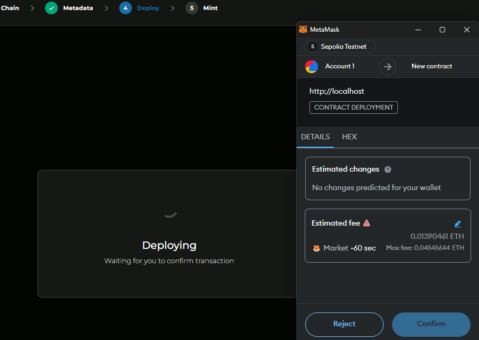Reject the contract deployment transaction
The width and height of the screenshot is (479, 340).
point(344,324)
